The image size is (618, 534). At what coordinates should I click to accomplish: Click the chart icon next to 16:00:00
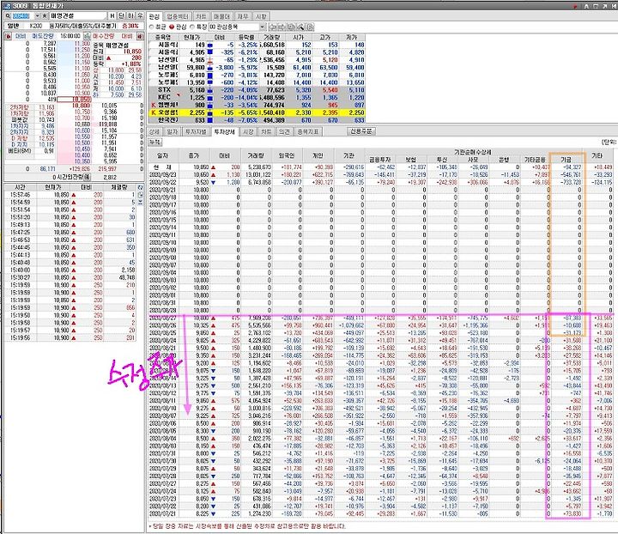87,36
